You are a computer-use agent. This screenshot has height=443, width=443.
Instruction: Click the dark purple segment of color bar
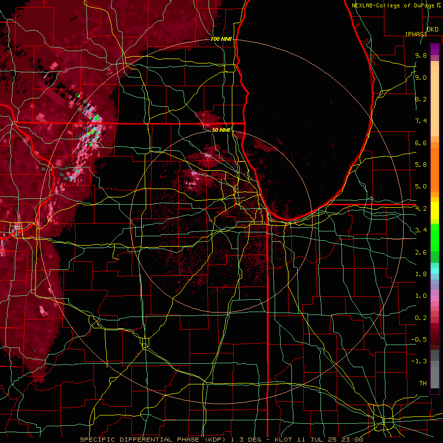point(435,49)
